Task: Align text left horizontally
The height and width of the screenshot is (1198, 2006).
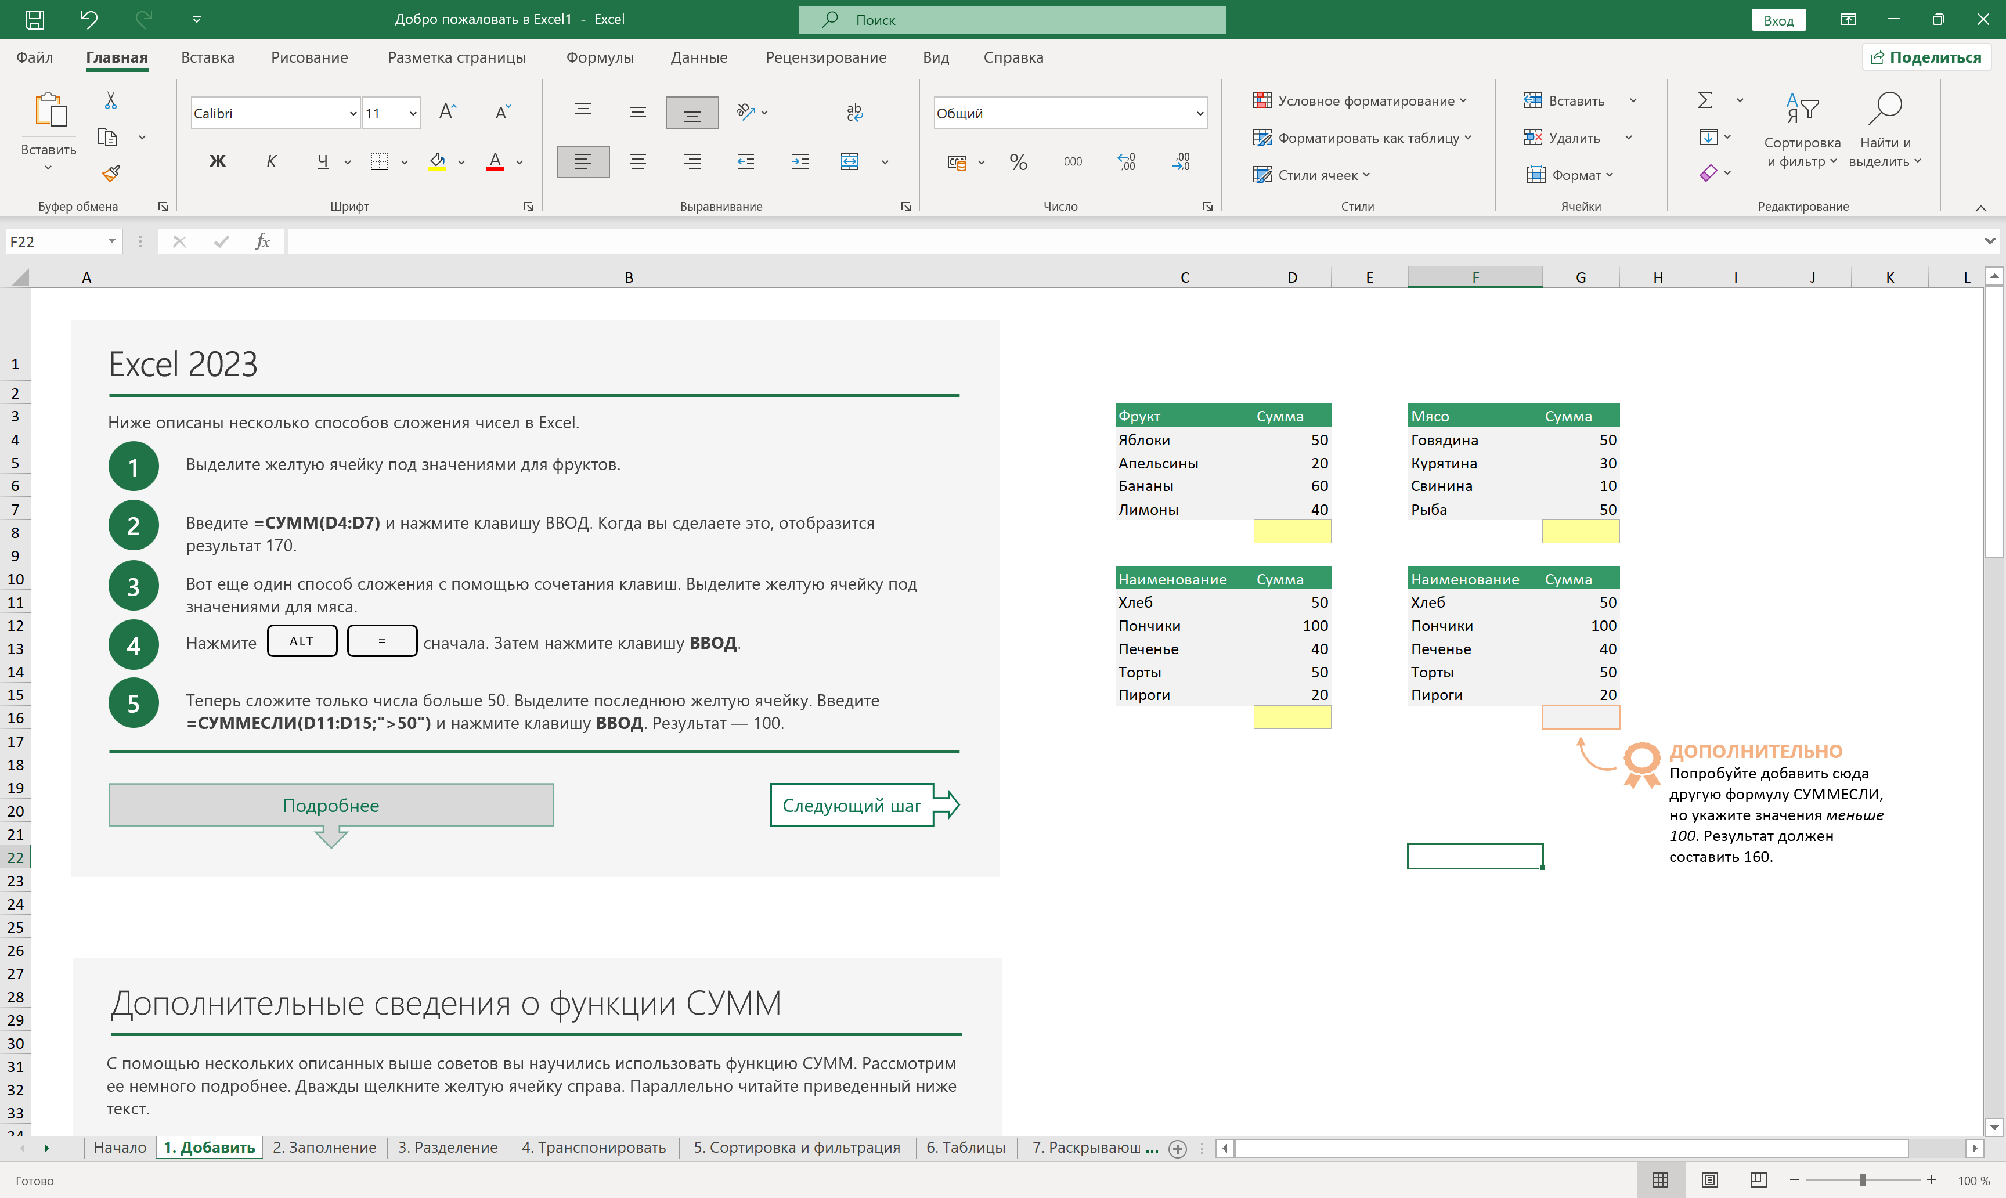Action: coord(583,161)
